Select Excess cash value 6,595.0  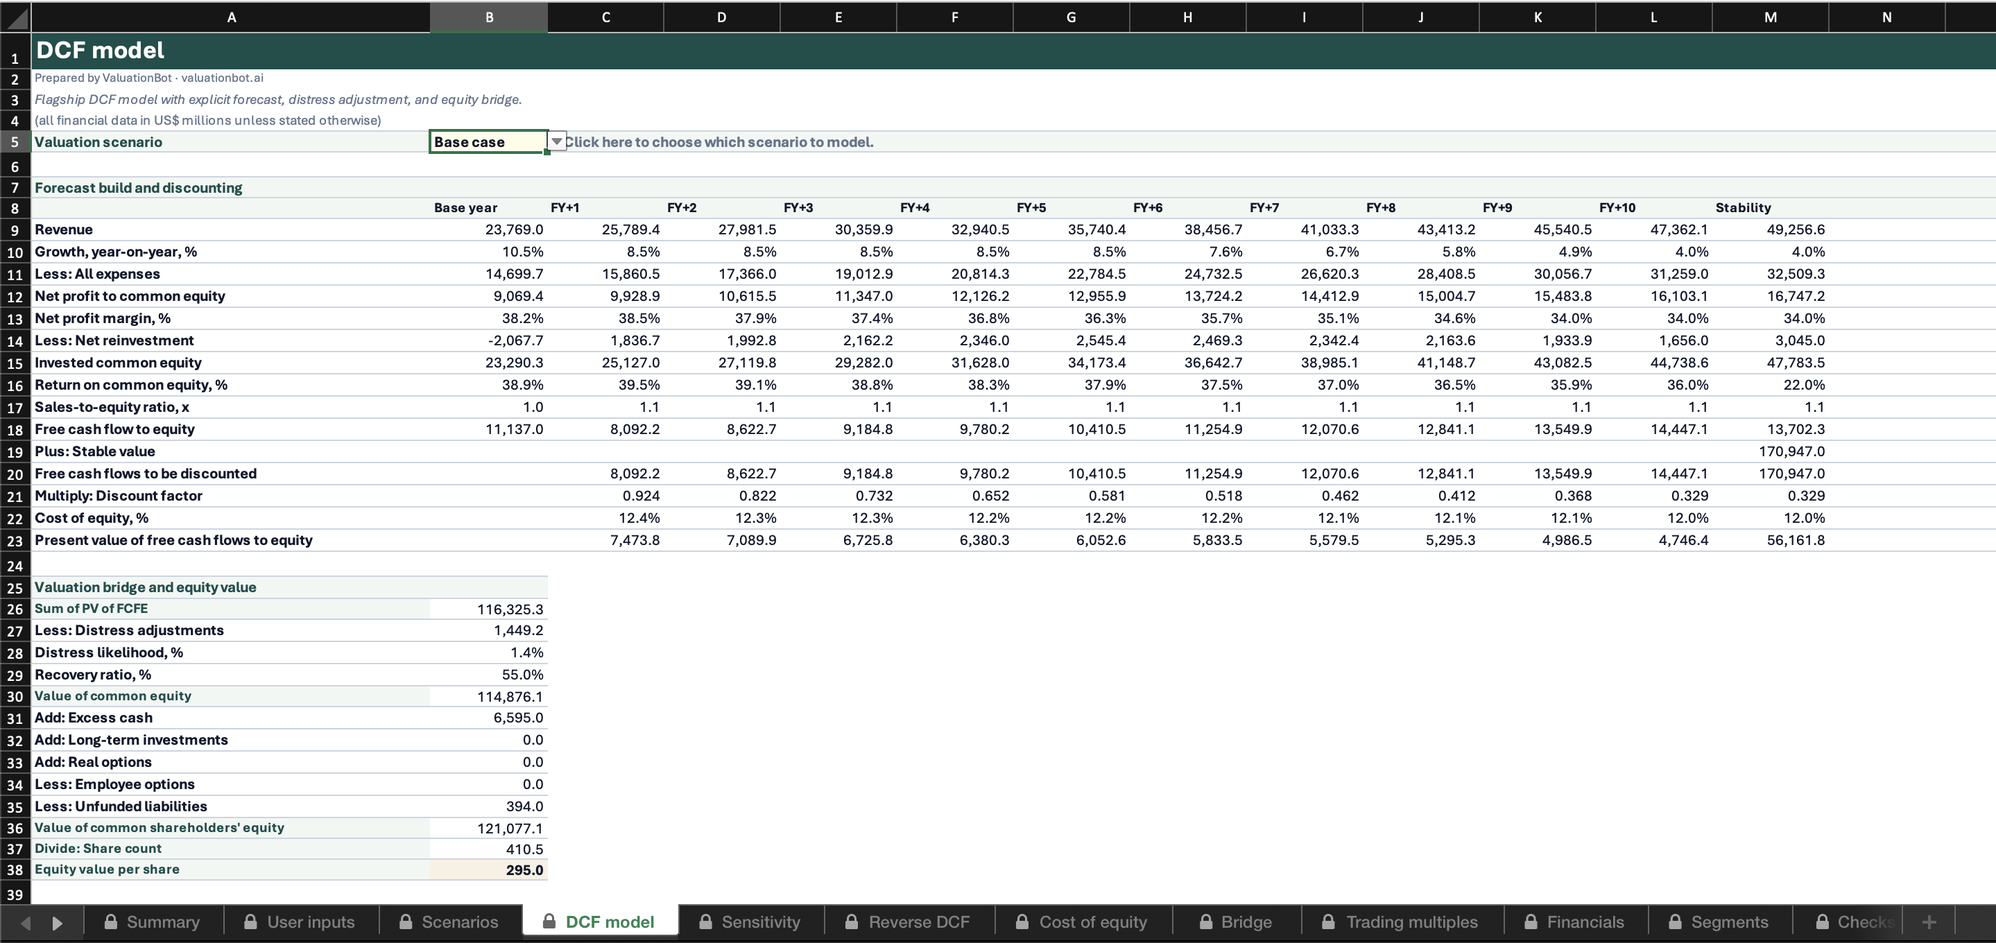coord(489,718)
